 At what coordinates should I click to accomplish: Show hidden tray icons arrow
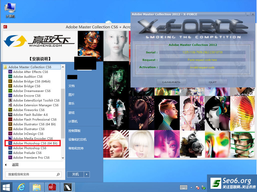point(191,187)
